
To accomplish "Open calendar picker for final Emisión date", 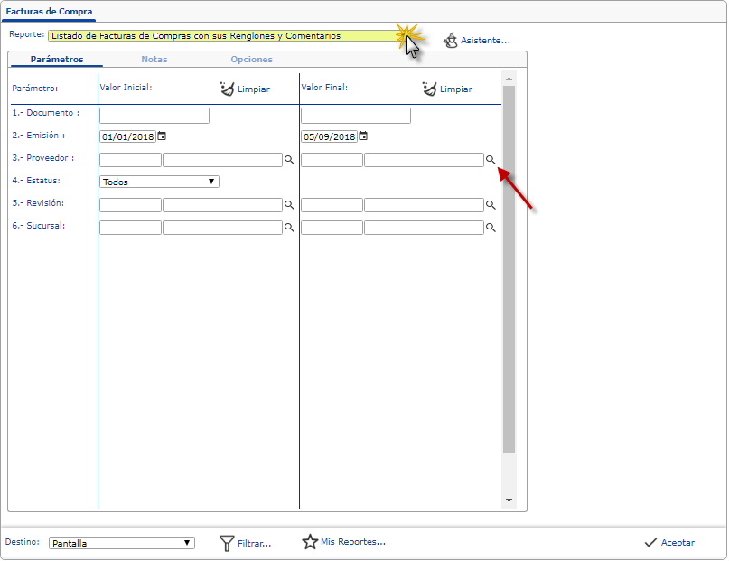I will pyautogui.click(x=363, y=136).
